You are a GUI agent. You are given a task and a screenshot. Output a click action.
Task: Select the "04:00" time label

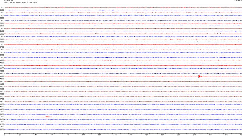point(2,28)
